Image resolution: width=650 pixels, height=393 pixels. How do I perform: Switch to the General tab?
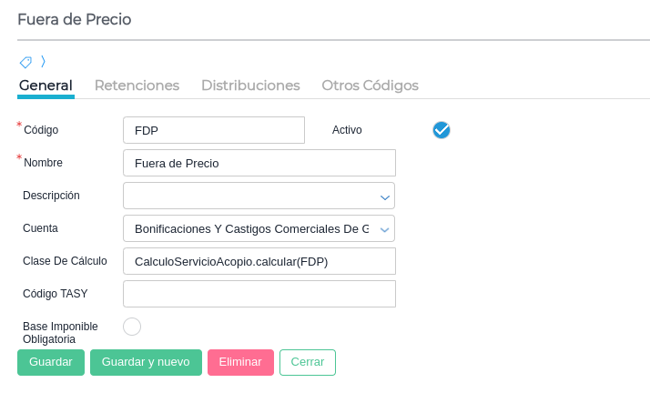click(46, 86)
